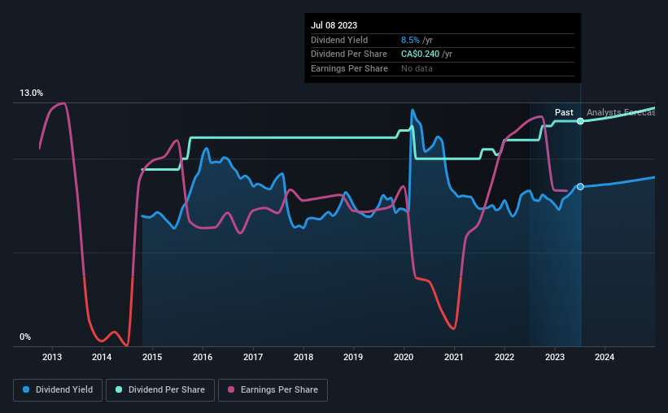Click the 13.0% y-axis label
This screenshot has height=413, width=668.
tap(31, 93)
